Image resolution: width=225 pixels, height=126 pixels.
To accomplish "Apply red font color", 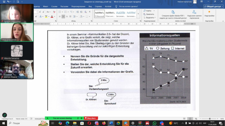I will (52, 17).
